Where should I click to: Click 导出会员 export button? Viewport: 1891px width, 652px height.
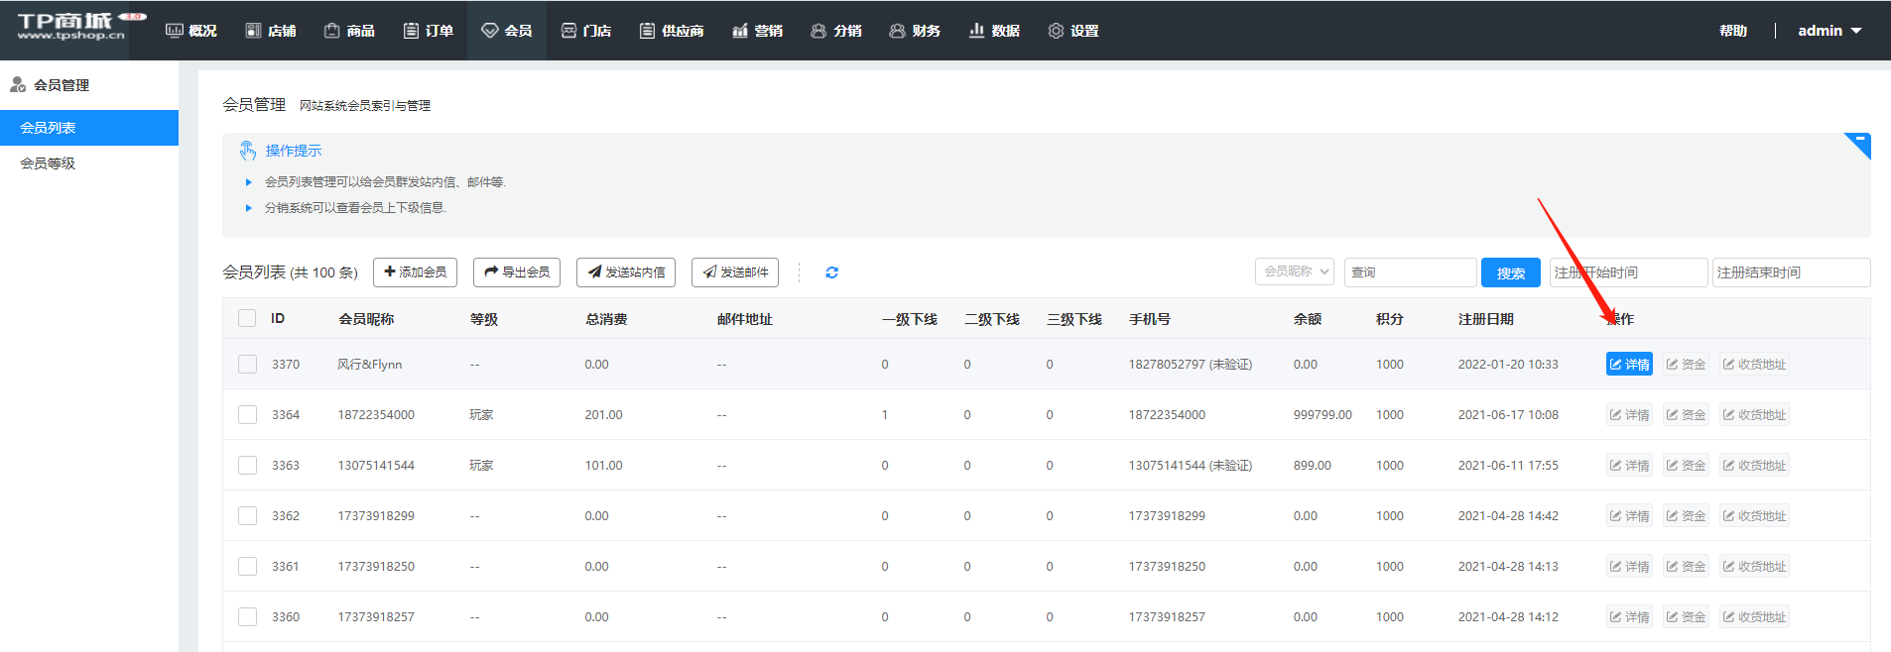[517, 272]
